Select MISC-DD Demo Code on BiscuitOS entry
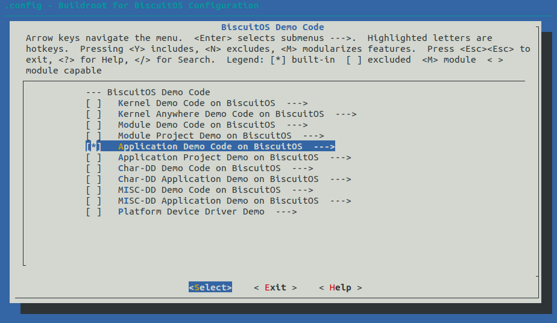The height and width of the screenshot is (323, 557). coord(200,190)
